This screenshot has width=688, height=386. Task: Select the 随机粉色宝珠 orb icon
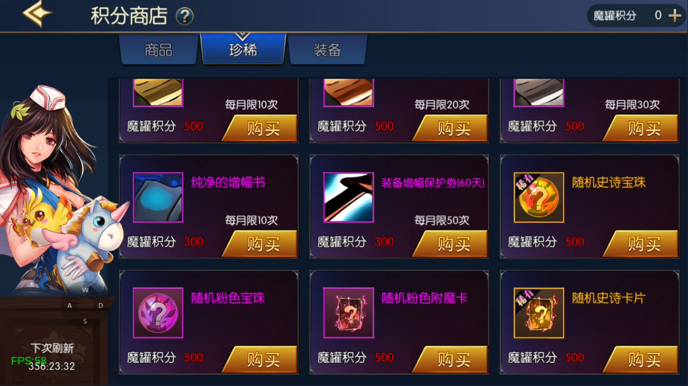point(158,313)
